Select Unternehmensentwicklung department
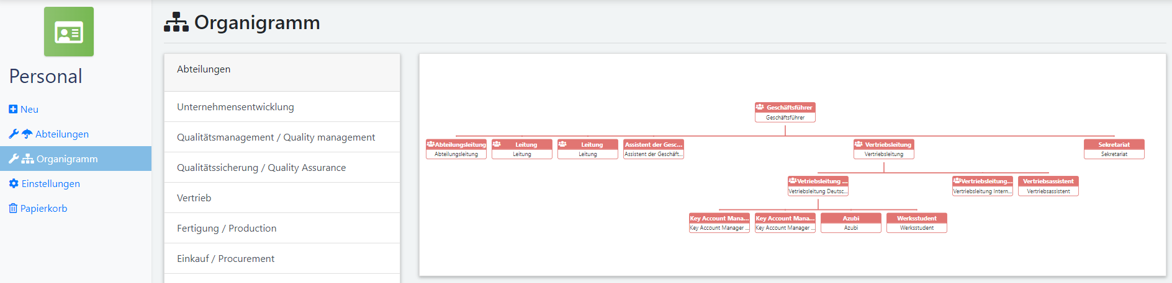Image resolution: width=1172 pixels, height=283 pixels. pyautogui.click(x=282, y=107)
